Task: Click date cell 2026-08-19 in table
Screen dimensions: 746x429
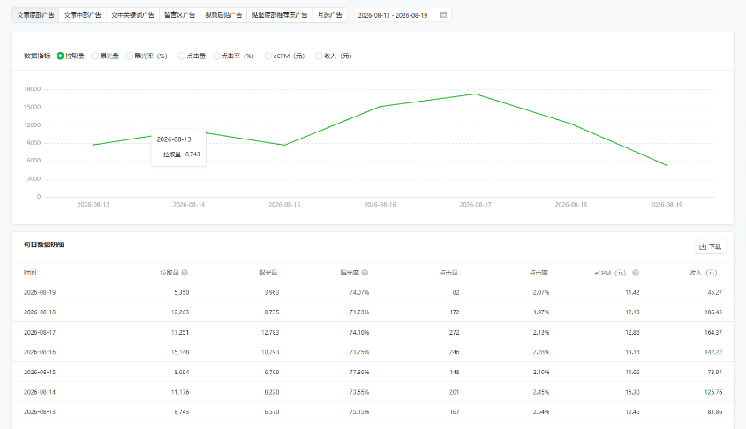Action: coord(40,292)
